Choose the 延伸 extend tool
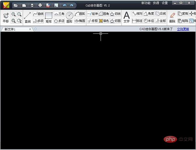This screenshot has width=196, height=150. pos(92,14)
